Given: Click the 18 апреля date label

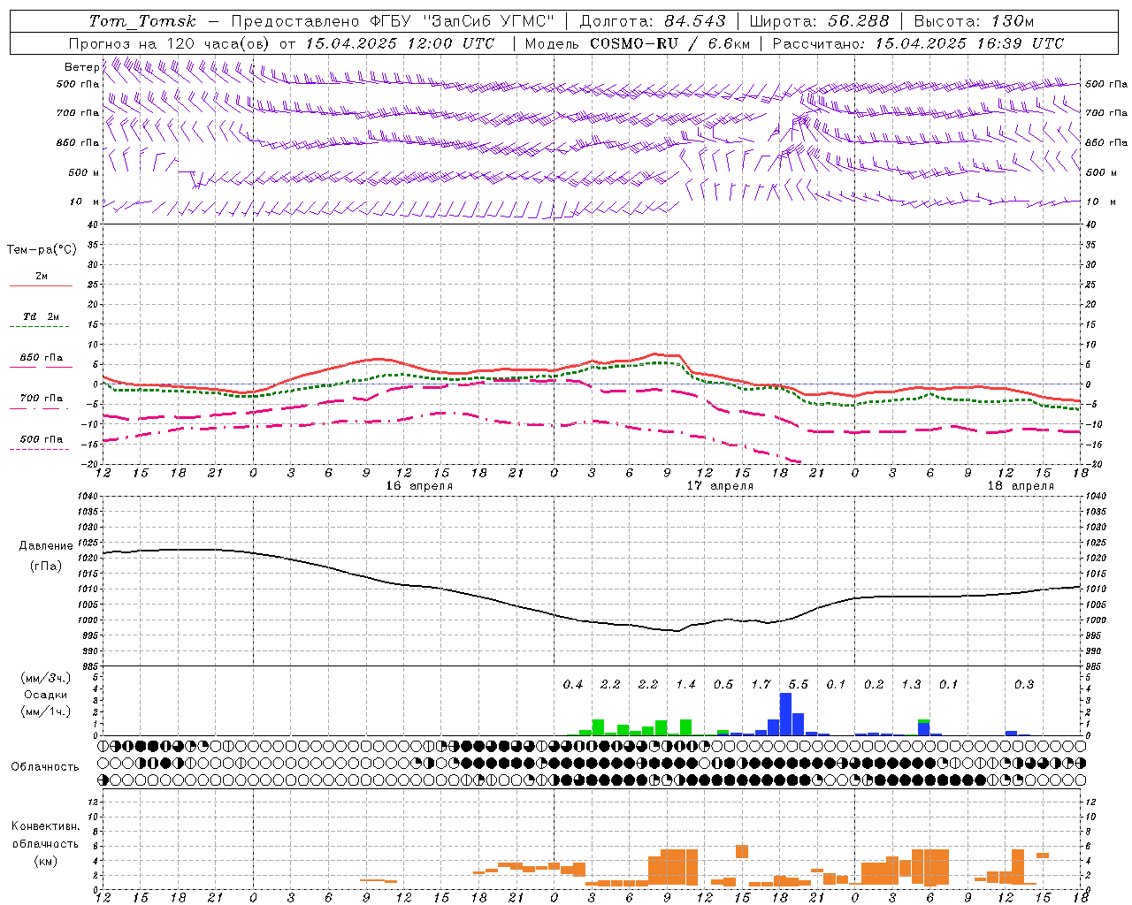Looking at the screenshot, I should (x=1021, y=486).
